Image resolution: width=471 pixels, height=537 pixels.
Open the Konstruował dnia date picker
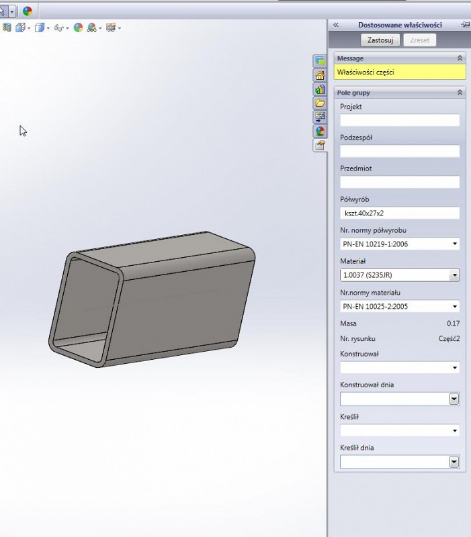coord(454,399)
